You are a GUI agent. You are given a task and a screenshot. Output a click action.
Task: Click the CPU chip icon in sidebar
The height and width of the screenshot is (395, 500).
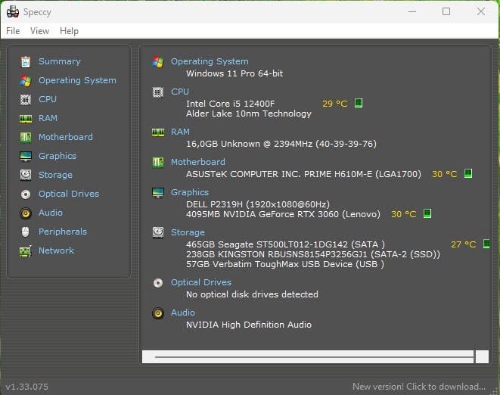tap(26, 100)
